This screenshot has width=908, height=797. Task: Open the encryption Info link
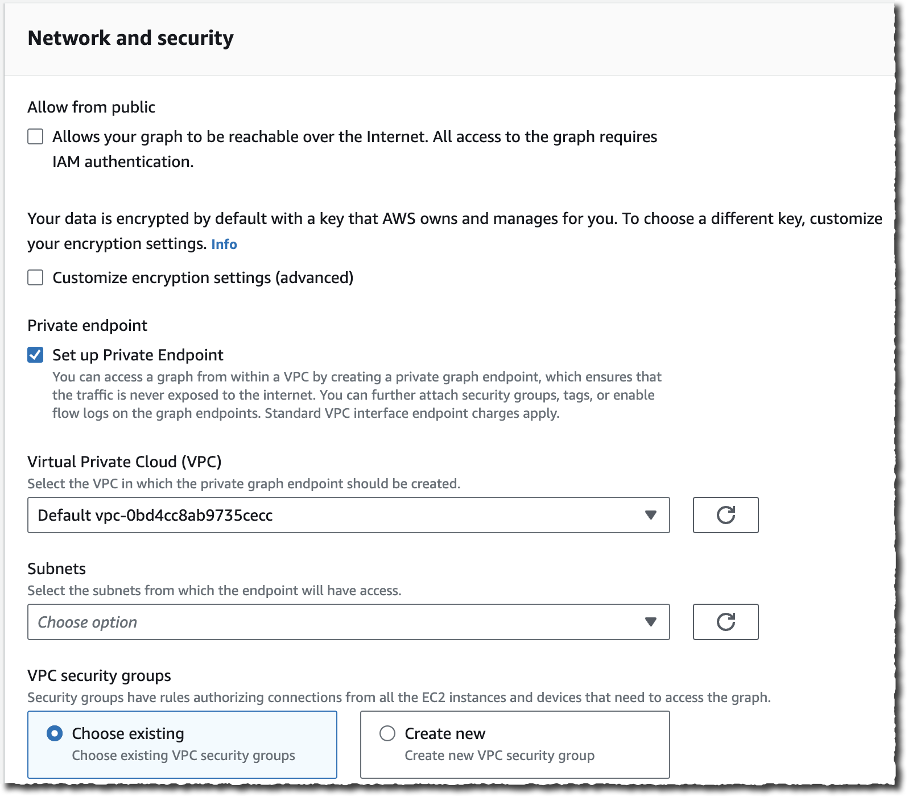click(x=224, y=244)
